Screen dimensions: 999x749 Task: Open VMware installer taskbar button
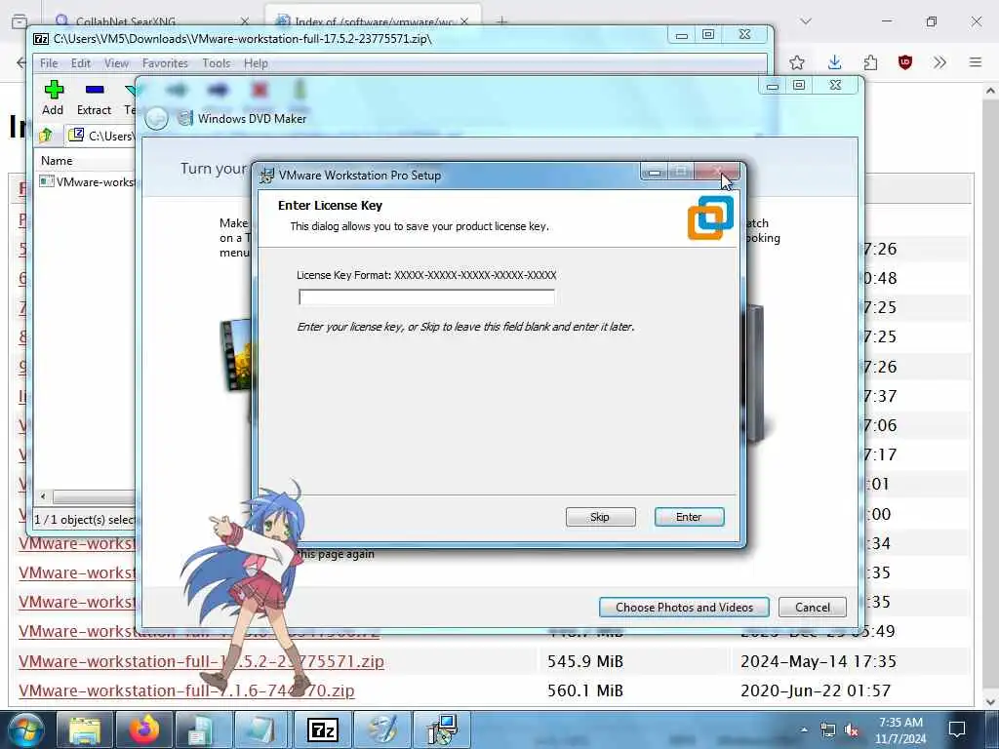(x=442, y=729)
